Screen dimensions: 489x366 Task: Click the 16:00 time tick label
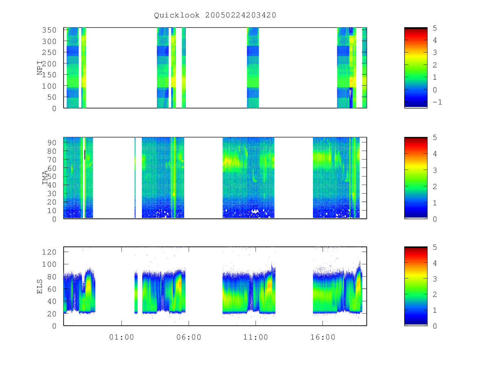pos(323,338)
